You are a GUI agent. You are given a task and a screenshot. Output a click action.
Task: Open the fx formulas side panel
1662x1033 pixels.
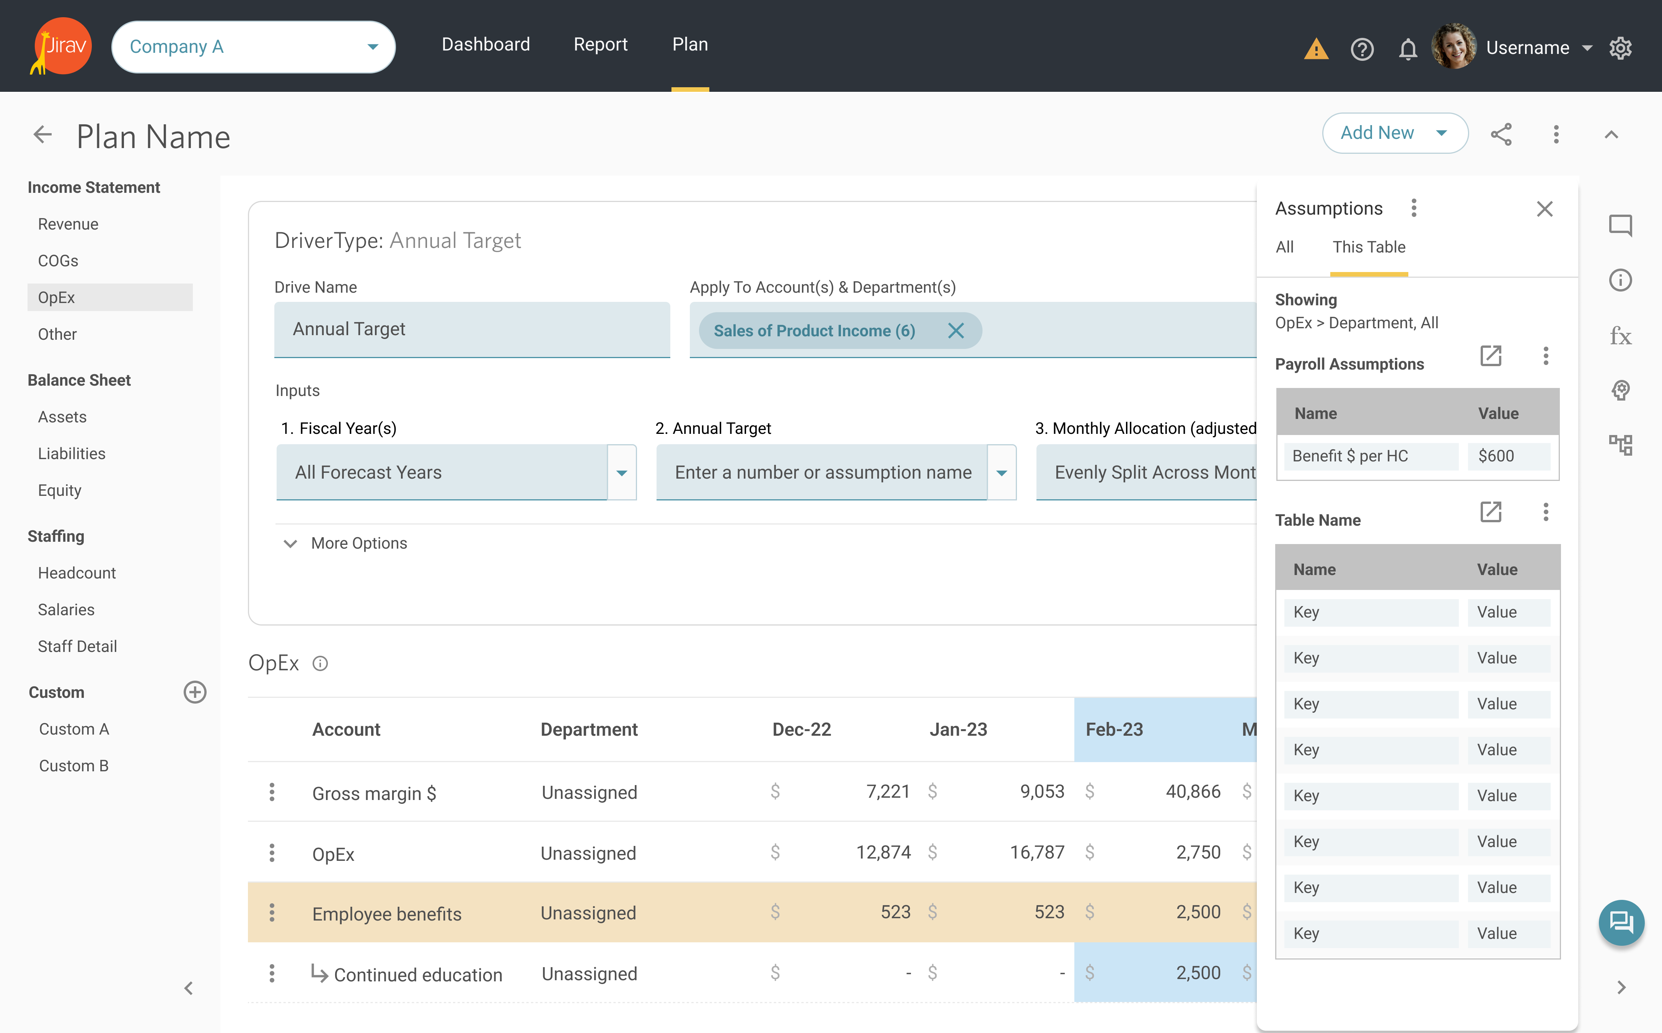(1620, 336)
